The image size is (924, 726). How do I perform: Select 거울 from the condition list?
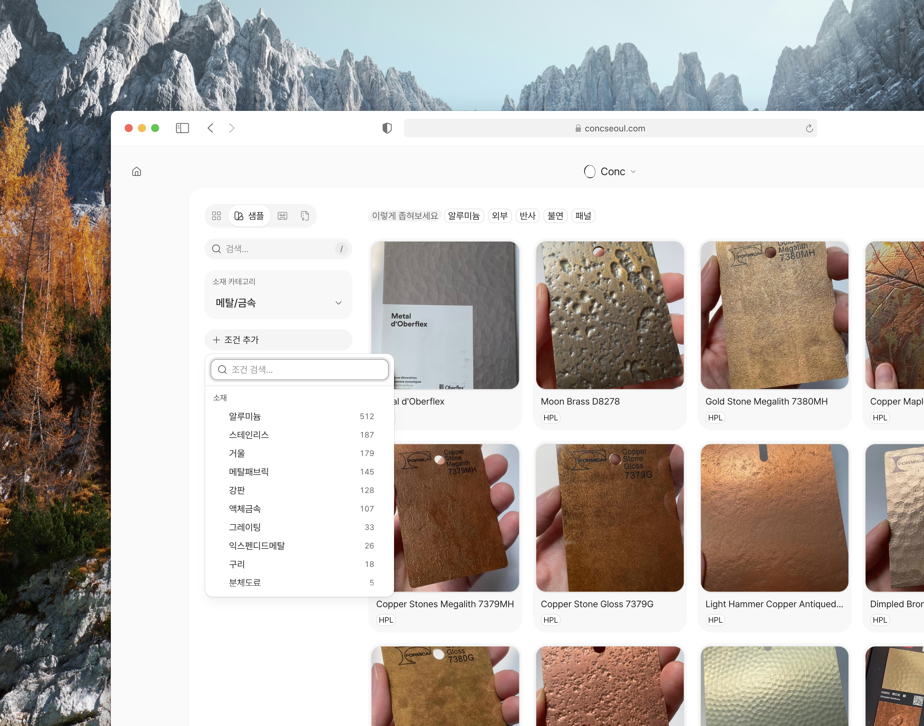300,453
